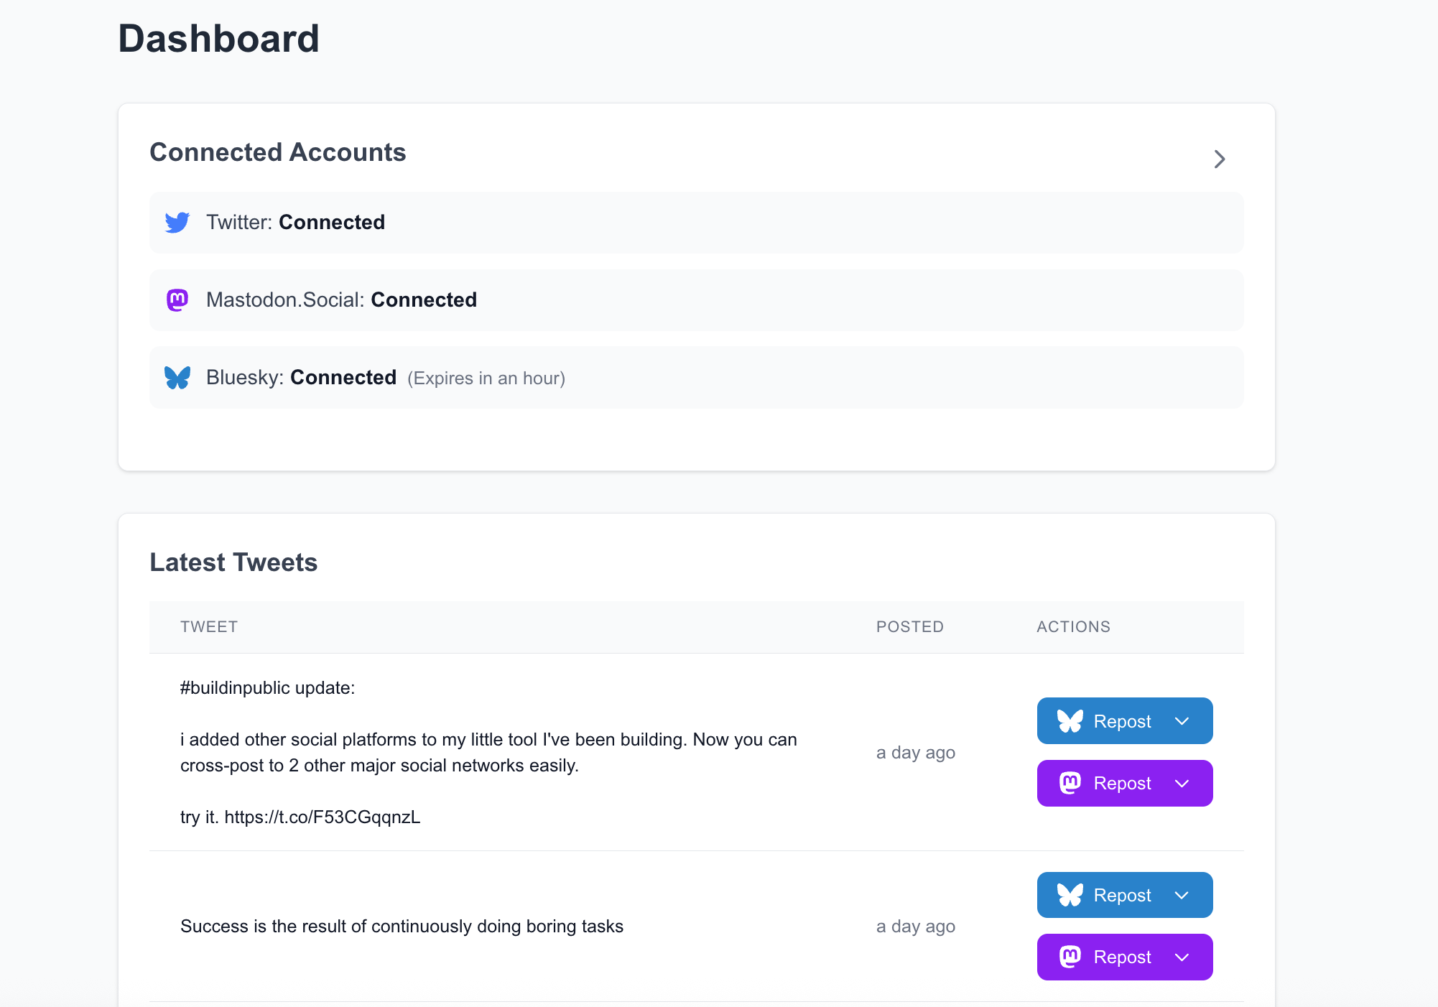
Task: Click the POSTED column header
Action: tap(909, 627)
